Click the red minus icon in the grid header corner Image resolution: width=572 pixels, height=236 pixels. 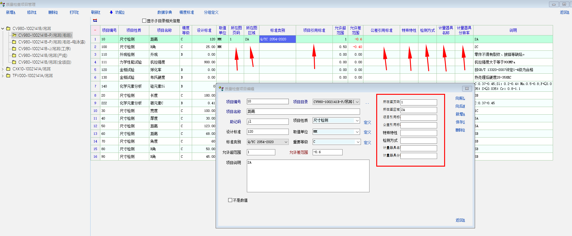click(95, 30)
